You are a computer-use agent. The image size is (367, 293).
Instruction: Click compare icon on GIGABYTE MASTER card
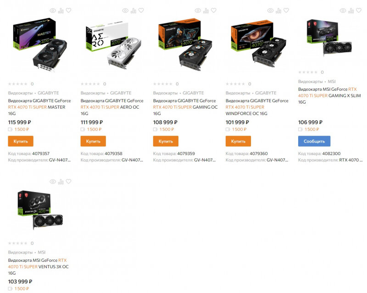[61, 11]
